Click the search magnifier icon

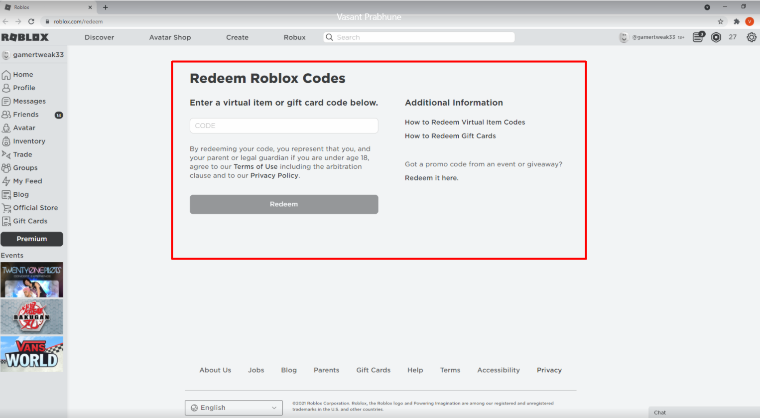(x=329, y=37)
